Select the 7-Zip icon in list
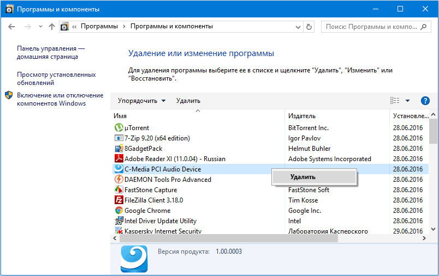The image size is (439, 276). tap(119, 138)
